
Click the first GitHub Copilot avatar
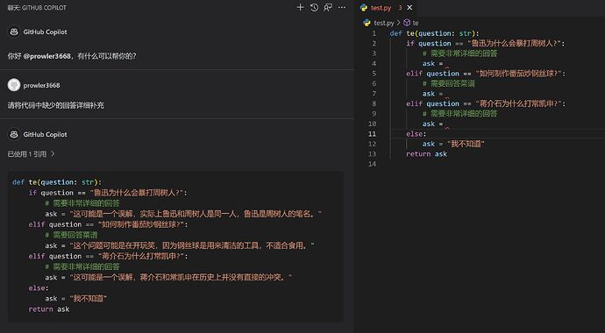14,32
